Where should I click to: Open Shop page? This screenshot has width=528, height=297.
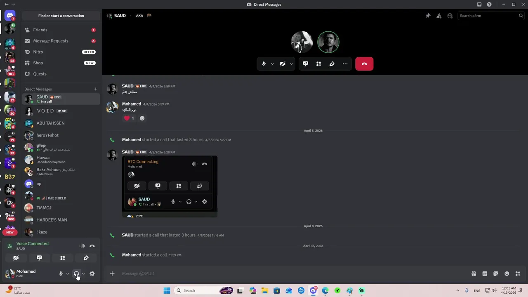tap(61, 63)
